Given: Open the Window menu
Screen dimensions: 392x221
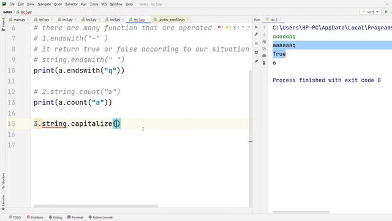Looking at the screenshot, I should click(116, 4).
